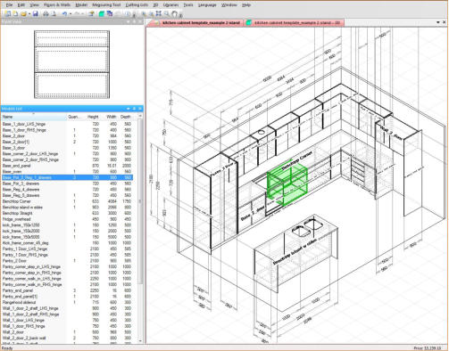The height and width of the screenshot is (351, 449).
Task: Open the undo history dropdown arrow
Action: (x=71, y=13)
